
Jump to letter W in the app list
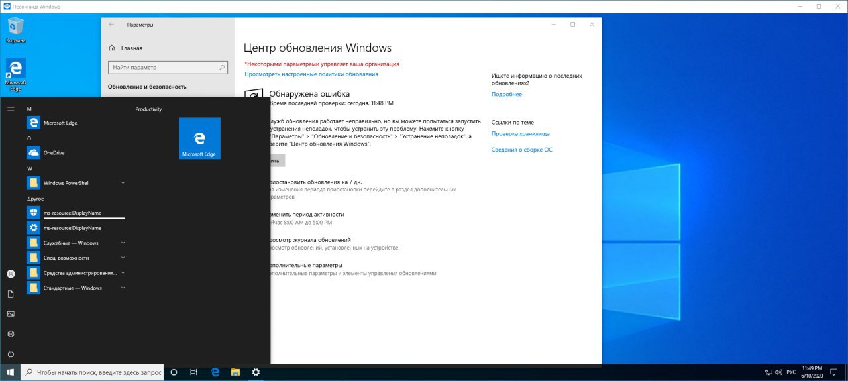click(x=29, y=169)
